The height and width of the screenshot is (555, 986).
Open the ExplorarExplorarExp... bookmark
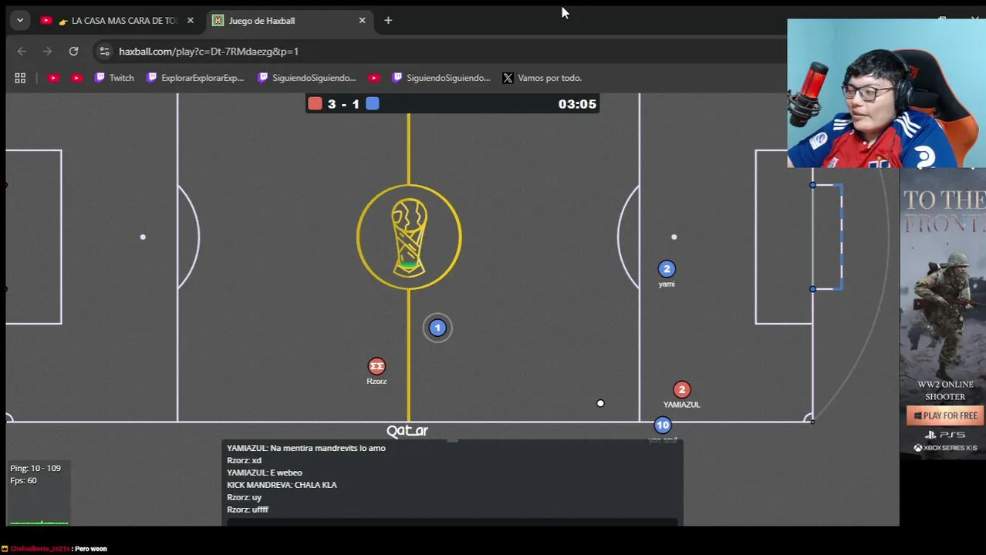click(x=195, y=78)
